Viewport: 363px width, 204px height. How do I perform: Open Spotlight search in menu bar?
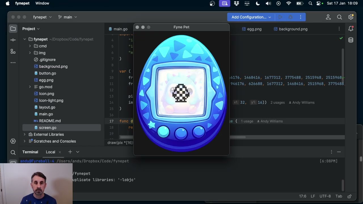(x=310, y=3)
